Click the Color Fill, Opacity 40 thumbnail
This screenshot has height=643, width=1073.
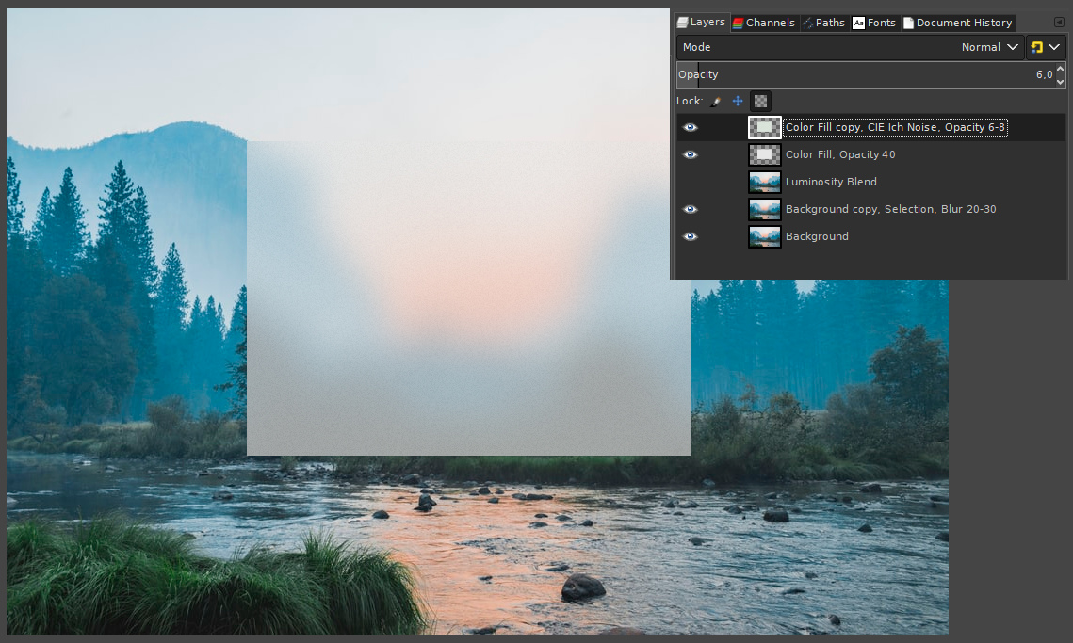coord(764,154)
